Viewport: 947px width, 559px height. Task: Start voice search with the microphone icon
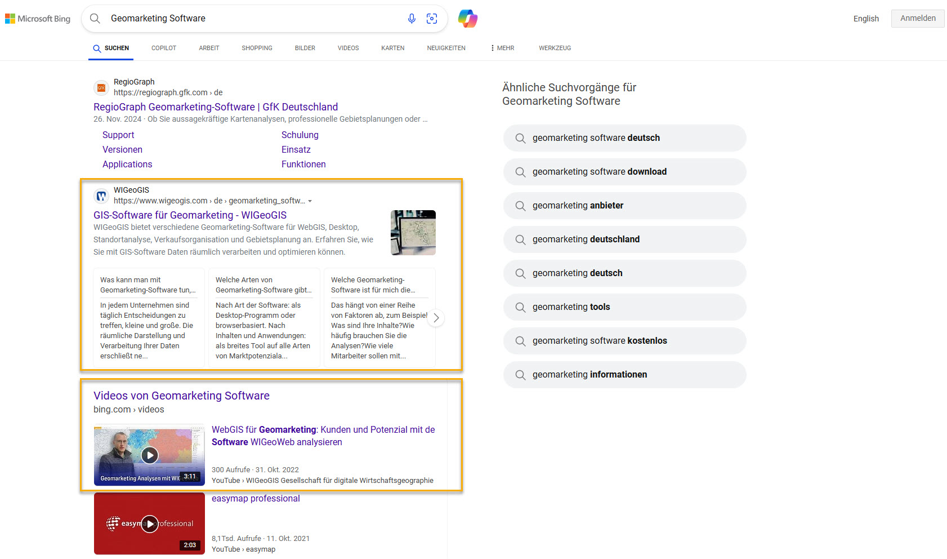click(412, 19)
